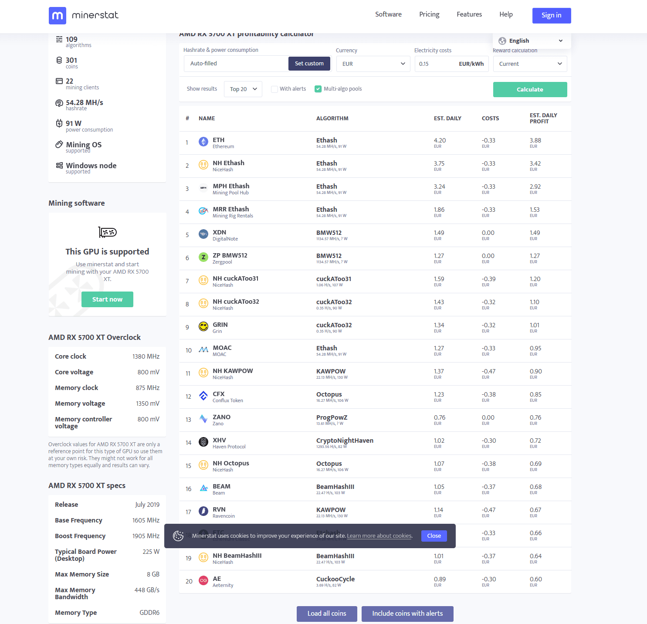Viewport: 647px width, 624px height.
Task: Click the NH Ethash NiceHash icon
Action: pos(203,165)
